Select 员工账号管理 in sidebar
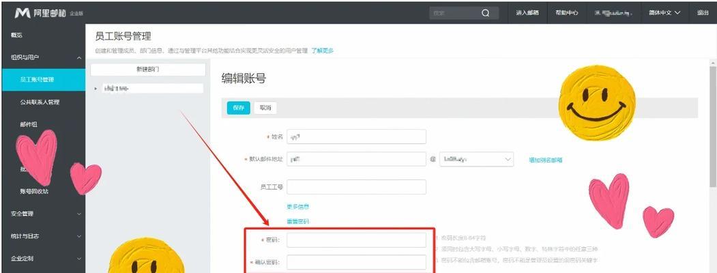The height and width of the screenshot is (273, 717). click(x=42, y=80)
